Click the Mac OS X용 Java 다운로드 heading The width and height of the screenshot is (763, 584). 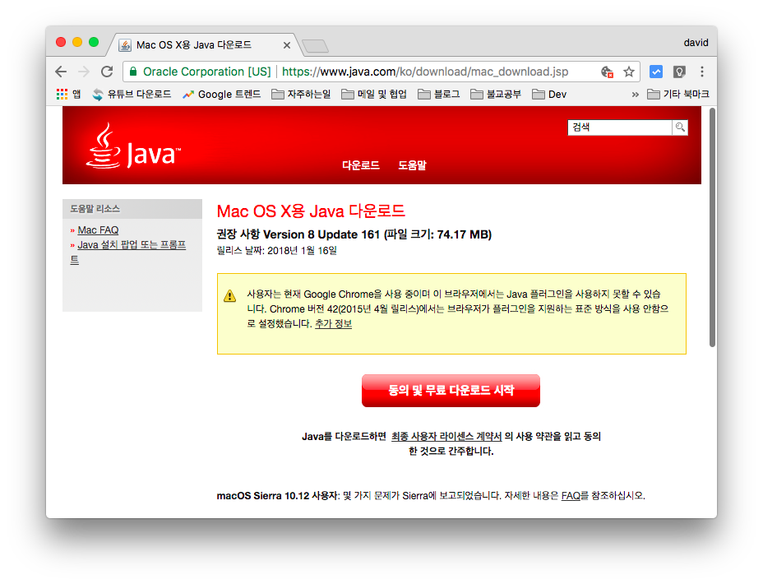(x=311, y=211)
